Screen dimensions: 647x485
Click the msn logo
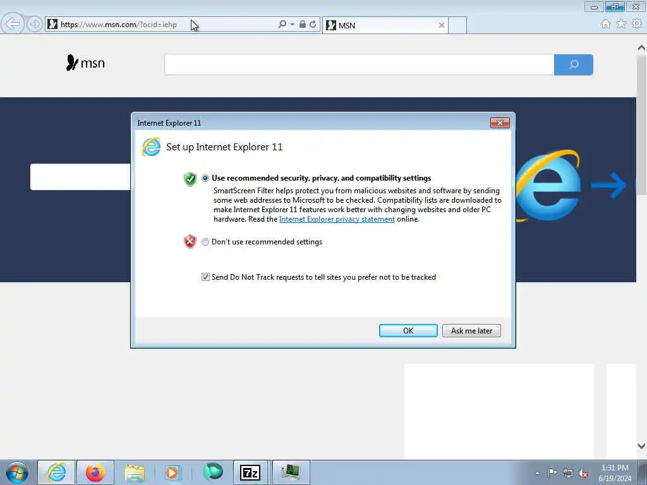click(85, 63)
